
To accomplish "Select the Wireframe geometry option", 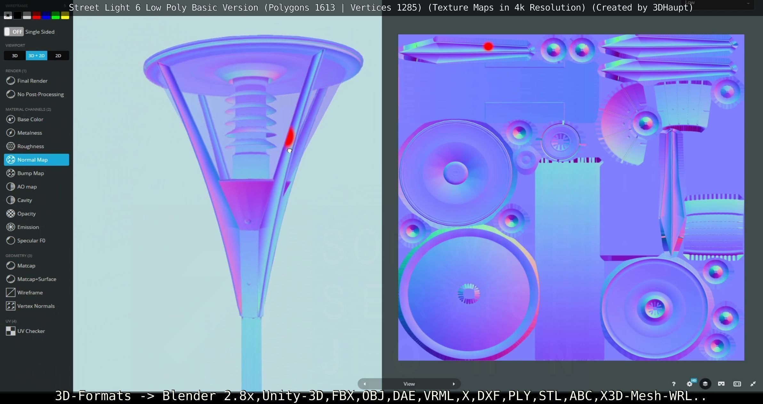I will click(30, 292).
